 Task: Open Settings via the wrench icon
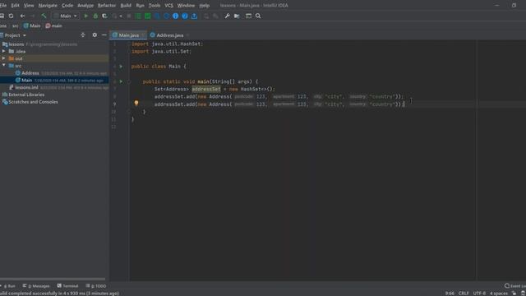(x=227, y=16)
